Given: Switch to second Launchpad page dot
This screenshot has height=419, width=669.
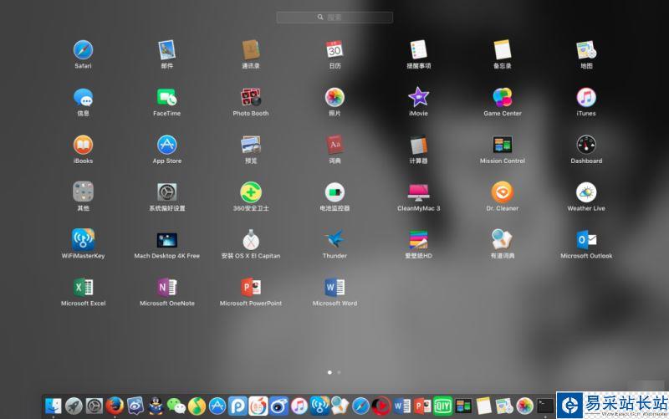Looking at the screenshot, I should tap(340, 372).
